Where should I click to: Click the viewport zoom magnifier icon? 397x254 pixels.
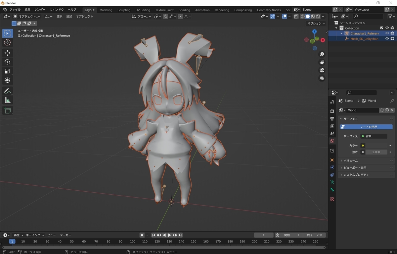point(322,54)
